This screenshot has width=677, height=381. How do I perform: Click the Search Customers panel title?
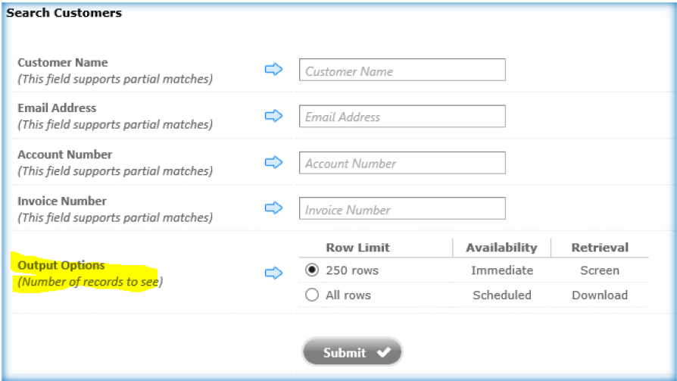tap(64, 13)
